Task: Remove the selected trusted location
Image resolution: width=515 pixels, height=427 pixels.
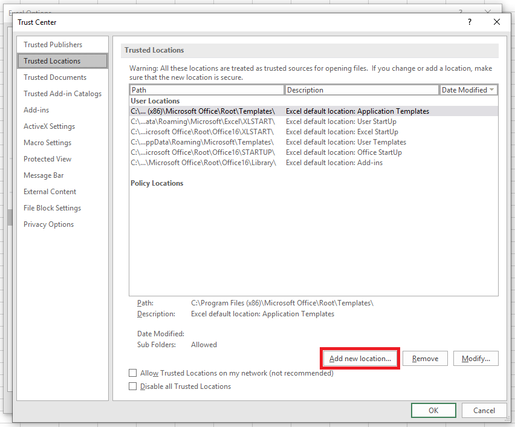Action: [425, 358]
